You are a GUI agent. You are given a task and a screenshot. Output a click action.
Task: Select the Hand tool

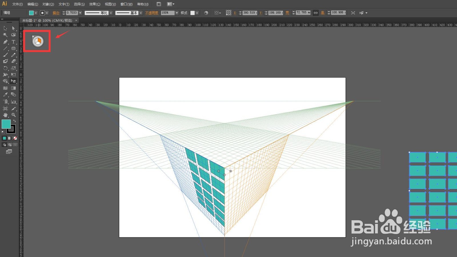pos(5,115)
